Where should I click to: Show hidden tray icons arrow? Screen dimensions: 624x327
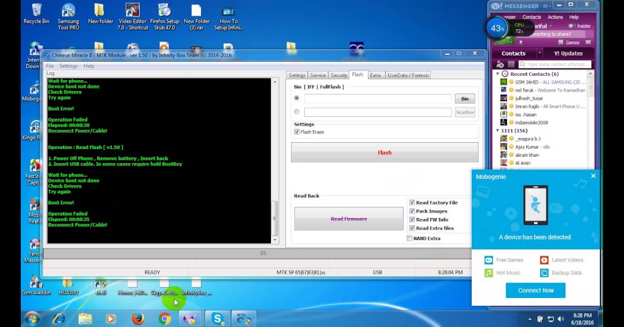coord(530,319)
